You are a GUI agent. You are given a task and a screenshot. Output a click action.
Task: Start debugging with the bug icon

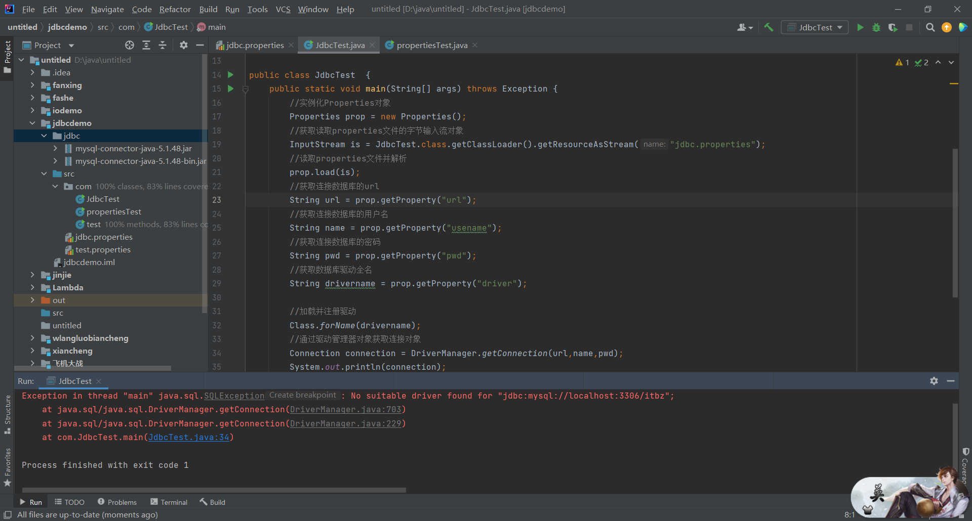pos(876,27)
